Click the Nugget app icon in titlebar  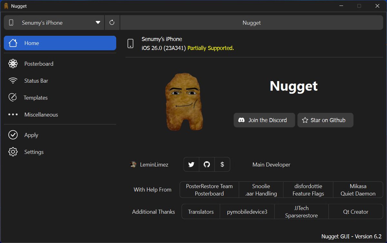tap(6, 6)
